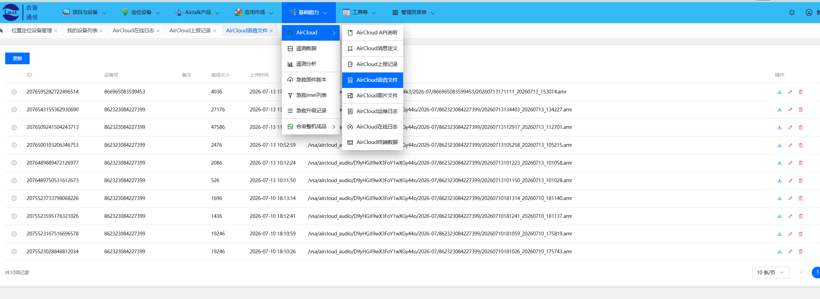Open the 管理员菜单 top menu
Screen dimensions: 820x299
click(414, 12)
